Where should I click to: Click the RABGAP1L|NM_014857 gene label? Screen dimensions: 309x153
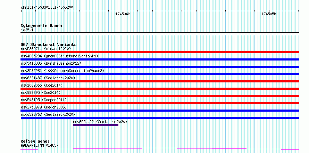(x=40, y=145)
